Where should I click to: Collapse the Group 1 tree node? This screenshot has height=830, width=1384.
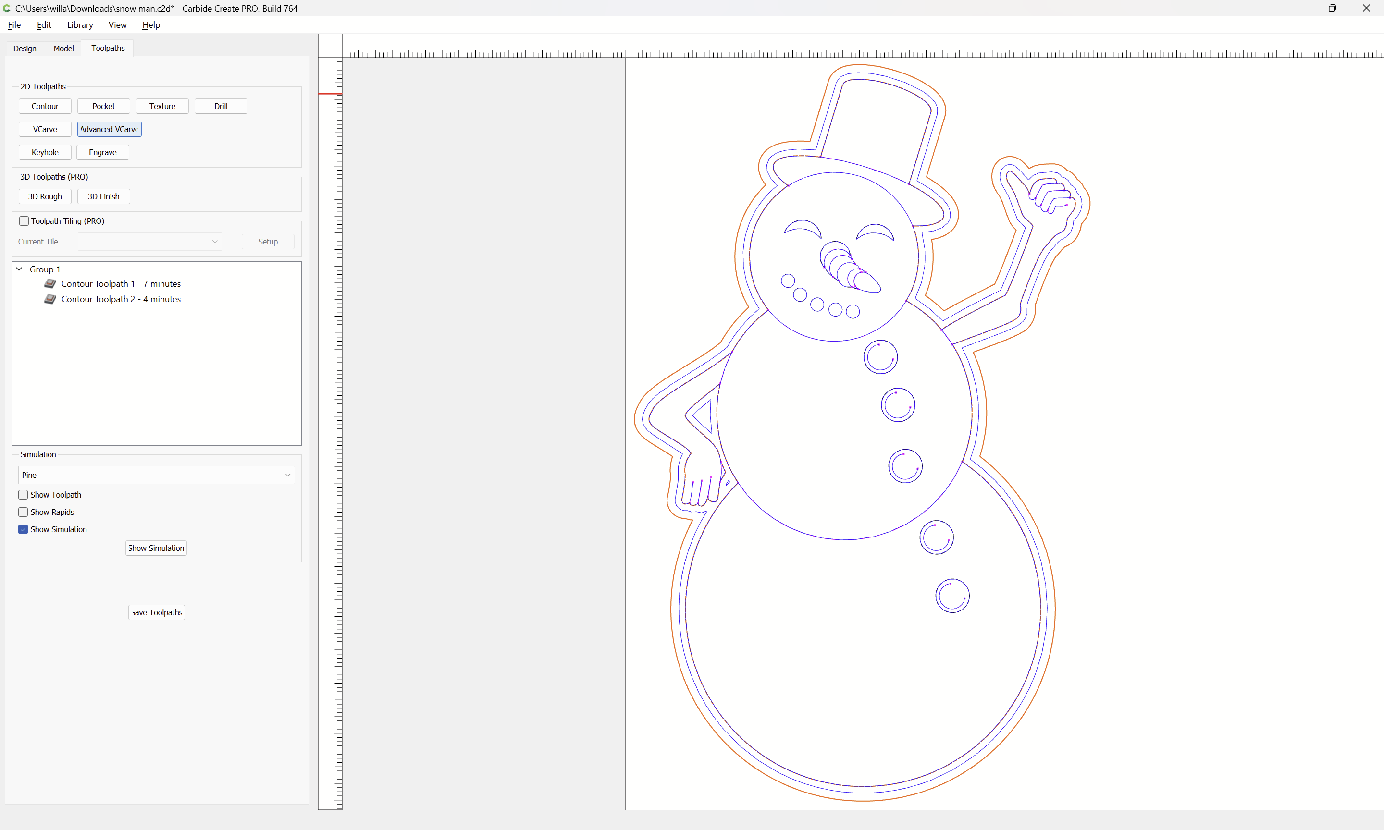(x=19, y=269)
